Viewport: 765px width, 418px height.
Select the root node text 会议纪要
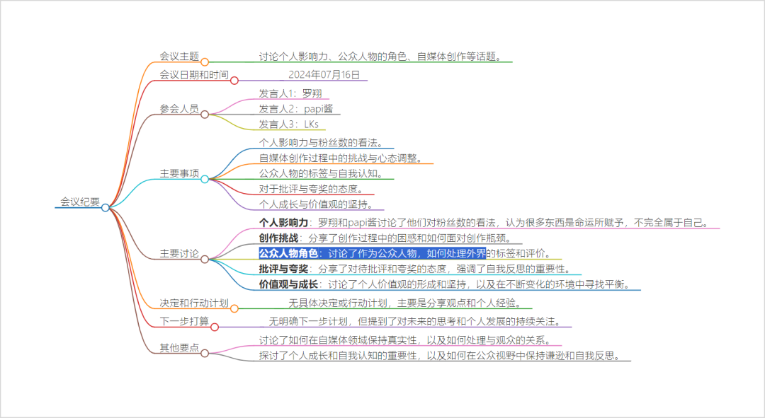point(80,202)
